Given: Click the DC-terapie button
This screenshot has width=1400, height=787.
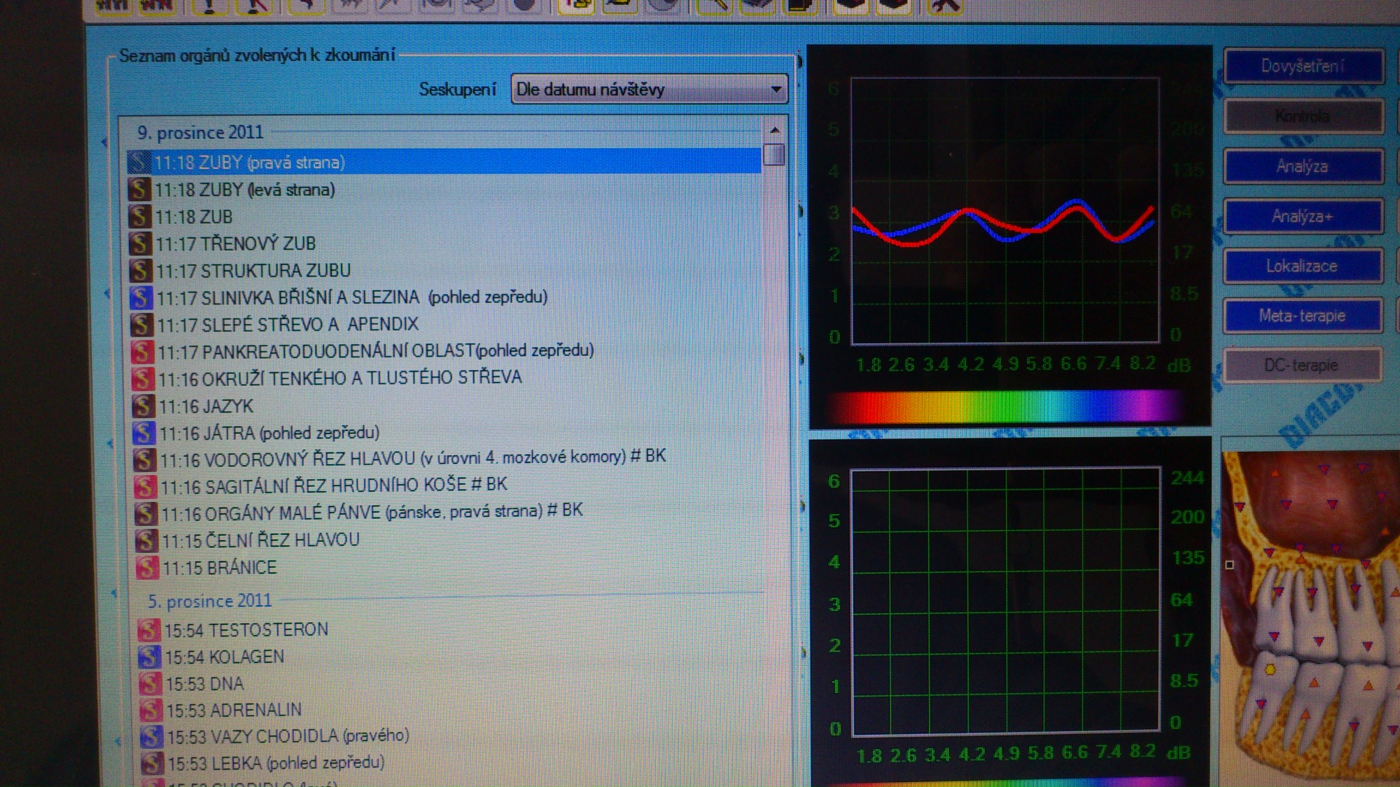Looking at the screenshot, I should [x=1302, y=365].
